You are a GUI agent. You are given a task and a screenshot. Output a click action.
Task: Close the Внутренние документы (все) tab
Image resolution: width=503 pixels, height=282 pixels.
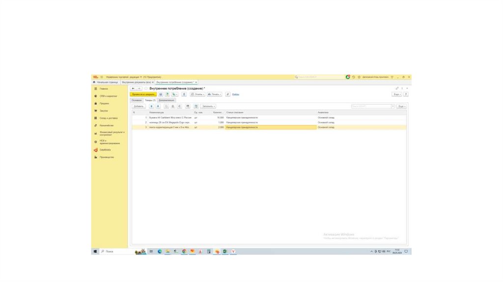pyautogui.click(x=153, y=82)
